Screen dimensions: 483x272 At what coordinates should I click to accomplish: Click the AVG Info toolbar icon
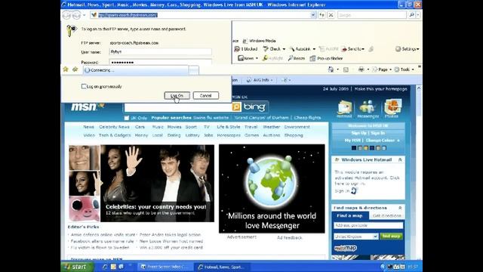pos(248,80)
